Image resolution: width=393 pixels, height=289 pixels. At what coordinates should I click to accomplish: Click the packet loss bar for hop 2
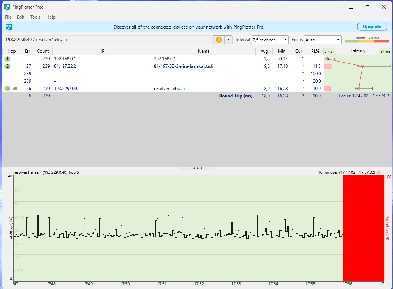(x=327, y=66)
